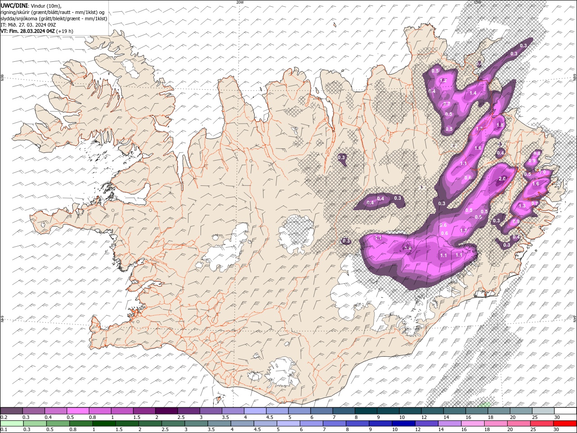Viewport: 577px width, 433px height.
Task: Click the pale pink 16 rain legend swatch
Action: pos(472,424)
